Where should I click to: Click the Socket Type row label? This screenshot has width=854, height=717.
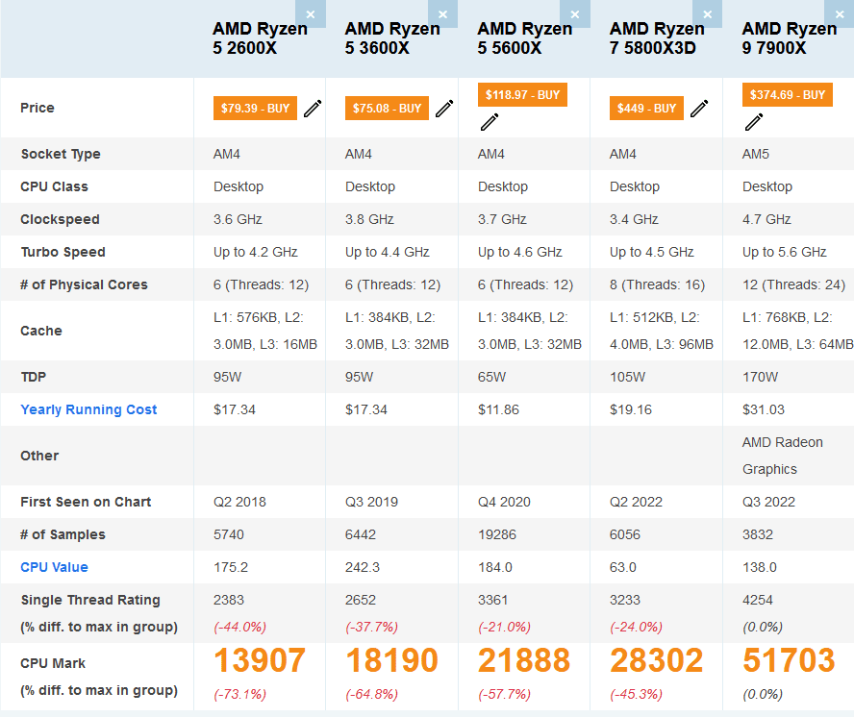pyautogui.click(x=61, y=154)
